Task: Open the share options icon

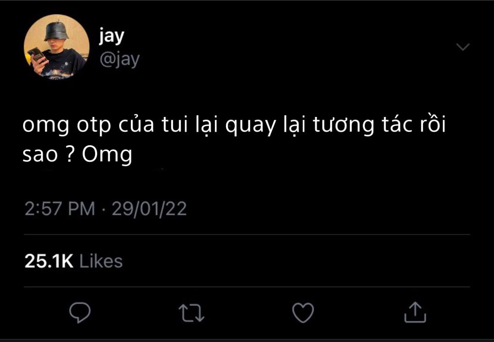Action: point(415,312)
